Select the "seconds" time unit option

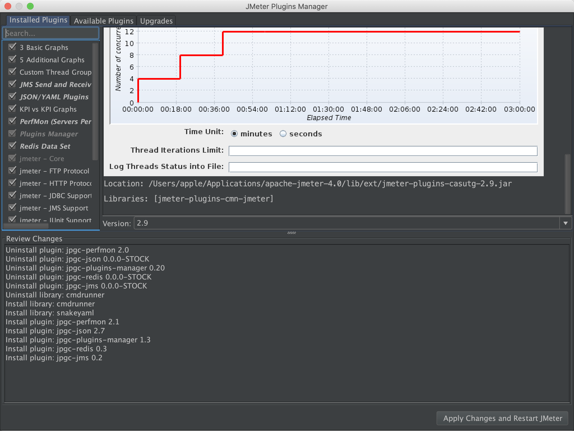click(x=283, y=134)
